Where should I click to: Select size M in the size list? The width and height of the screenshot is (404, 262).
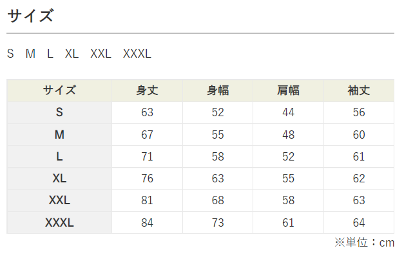click(30, 54)
